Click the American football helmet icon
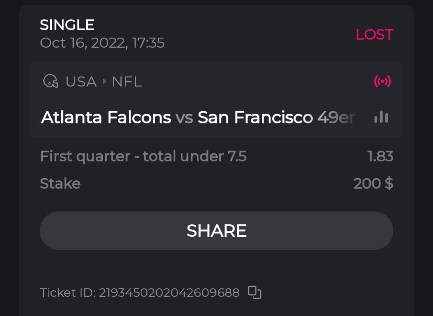Screen dimensions: 433x316 point(51,82)
